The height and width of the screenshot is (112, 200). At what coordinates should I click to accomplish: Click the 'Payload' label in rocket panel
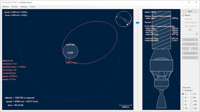(148, 22)
